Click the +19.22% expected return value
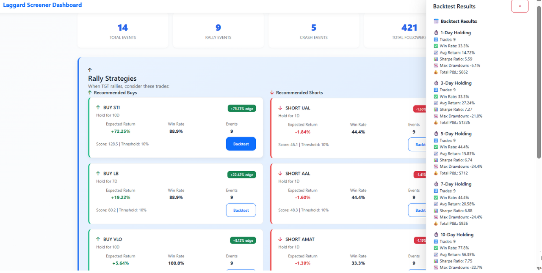This screenshot has width=542, height=273. [x=121, y=197]
